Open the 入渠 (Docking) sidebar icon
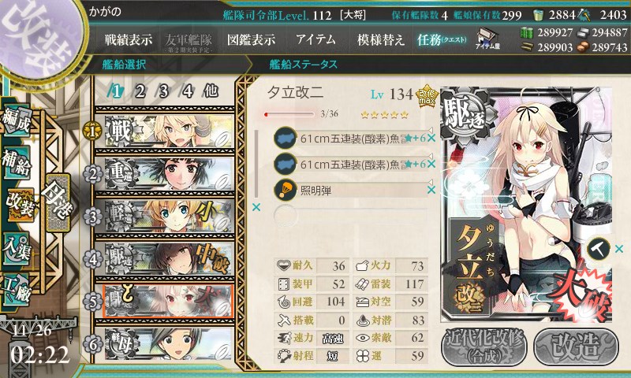631x378 pixels. click(16, 247)
